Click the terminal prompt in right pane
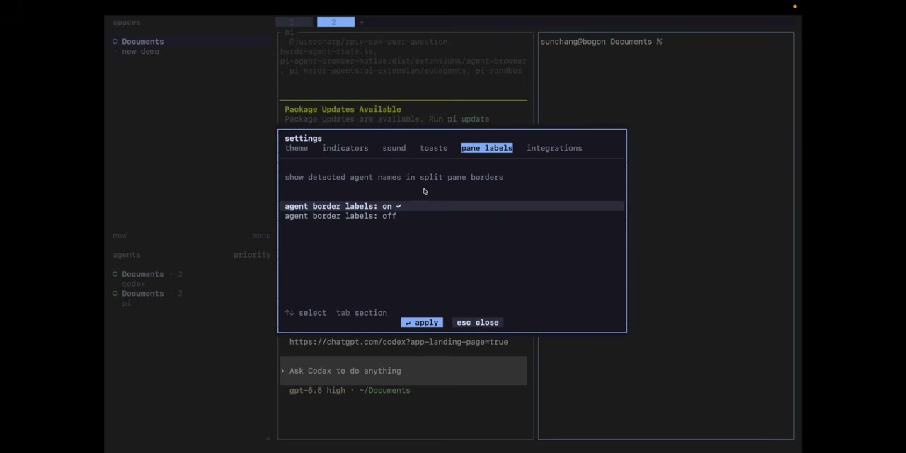 click(x=601, y=41)
